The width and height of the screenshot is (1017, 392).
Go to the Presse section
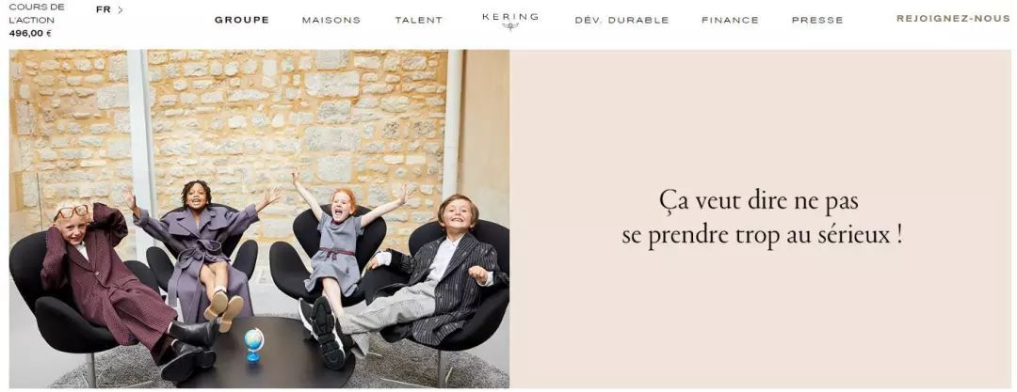click(818, 20)
